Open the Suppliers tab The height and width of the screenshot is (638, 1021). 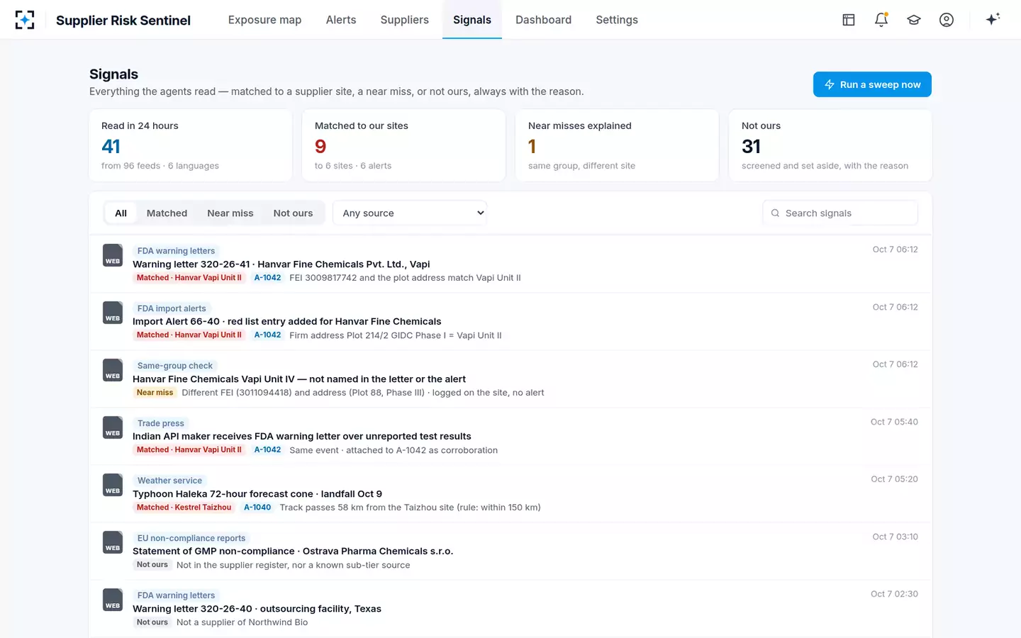405,20
